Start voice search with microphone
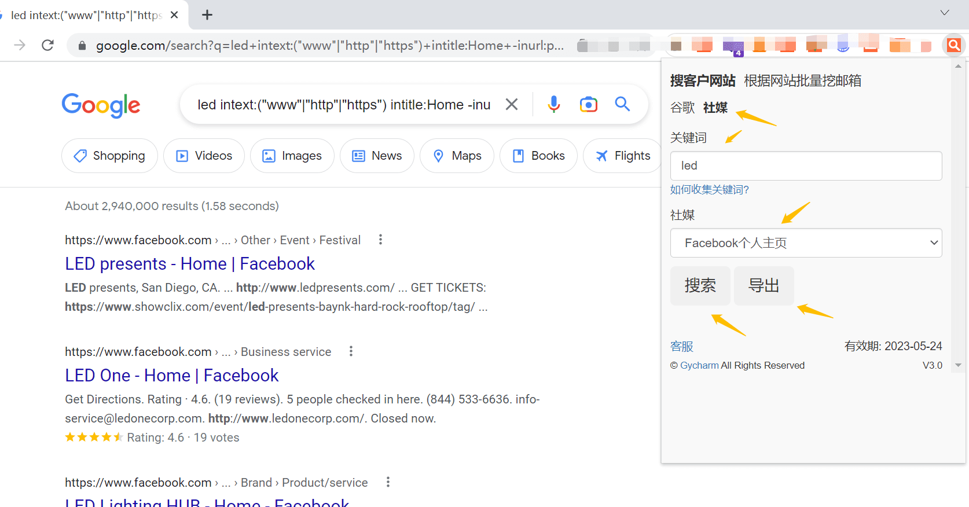Screen dimensions: 969x507 click(x=554, y=104)
